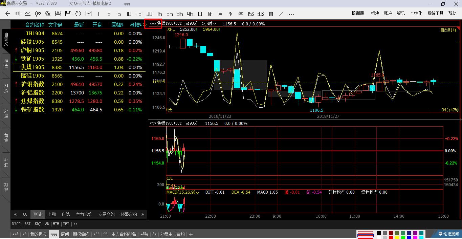Pick the yellow color swatch
462x239 pixels.
pyautogui.click(x=397, y=237)
